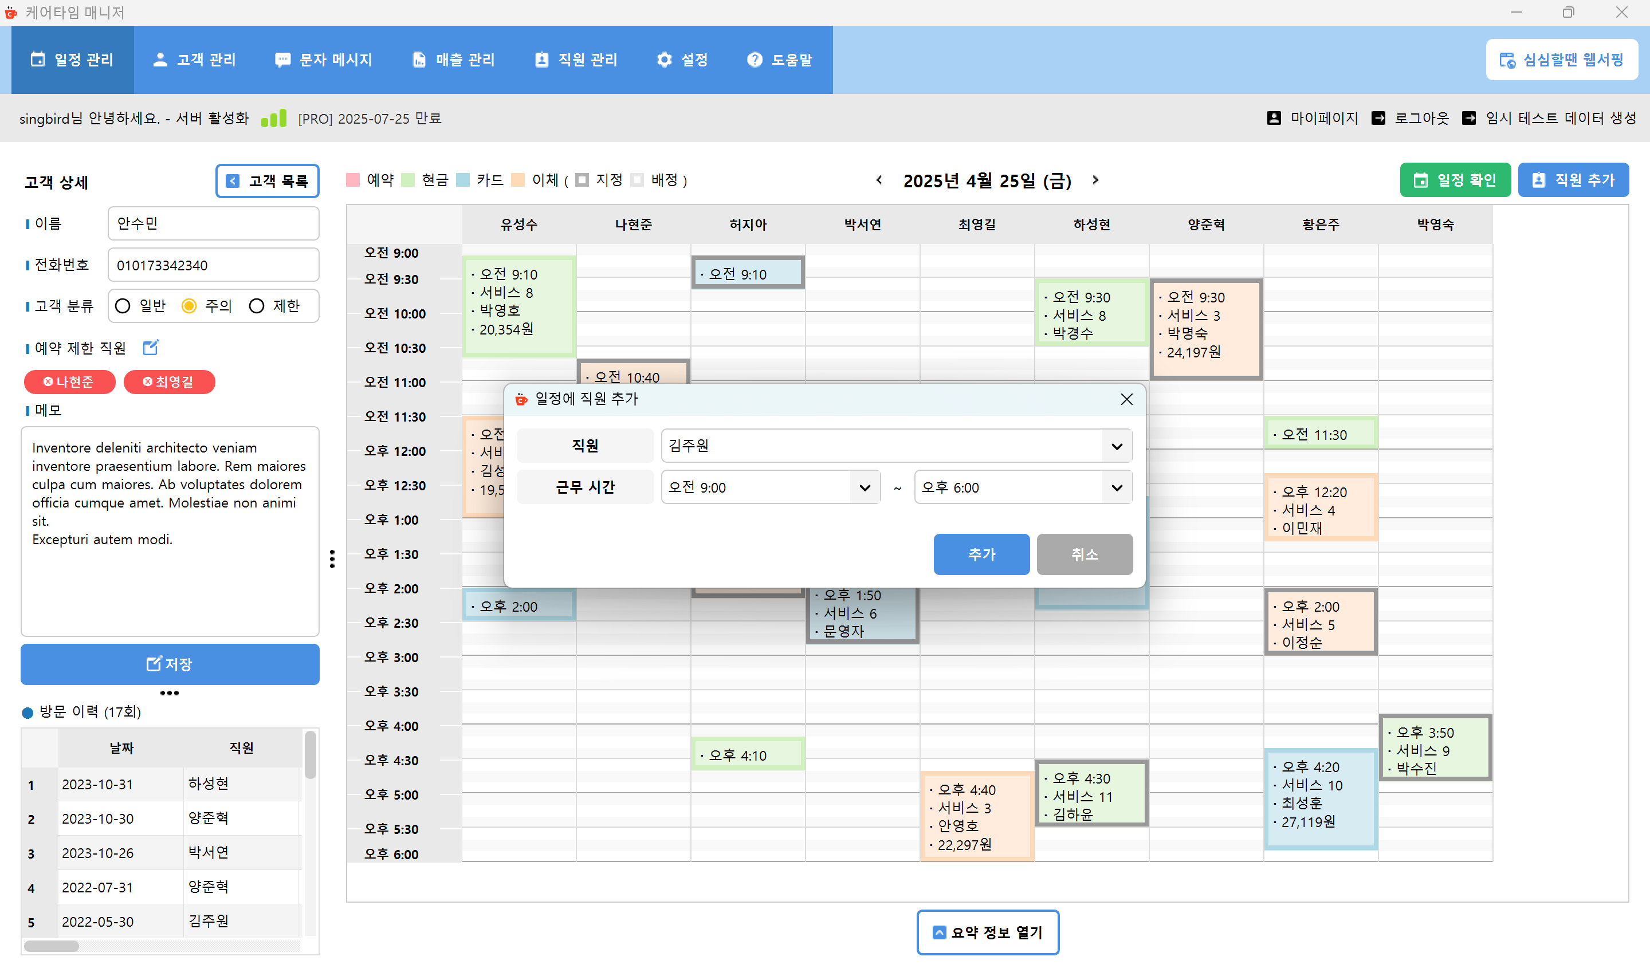The width and height of the screenshot is (1650, 976).
Task: Remove 나현준 restricted staff tag
Action: (48, 382)
